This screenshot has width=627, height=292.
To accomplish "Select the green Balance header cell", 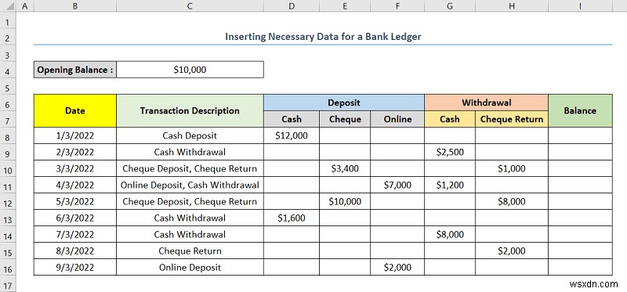I will click(x=580, y=110).
